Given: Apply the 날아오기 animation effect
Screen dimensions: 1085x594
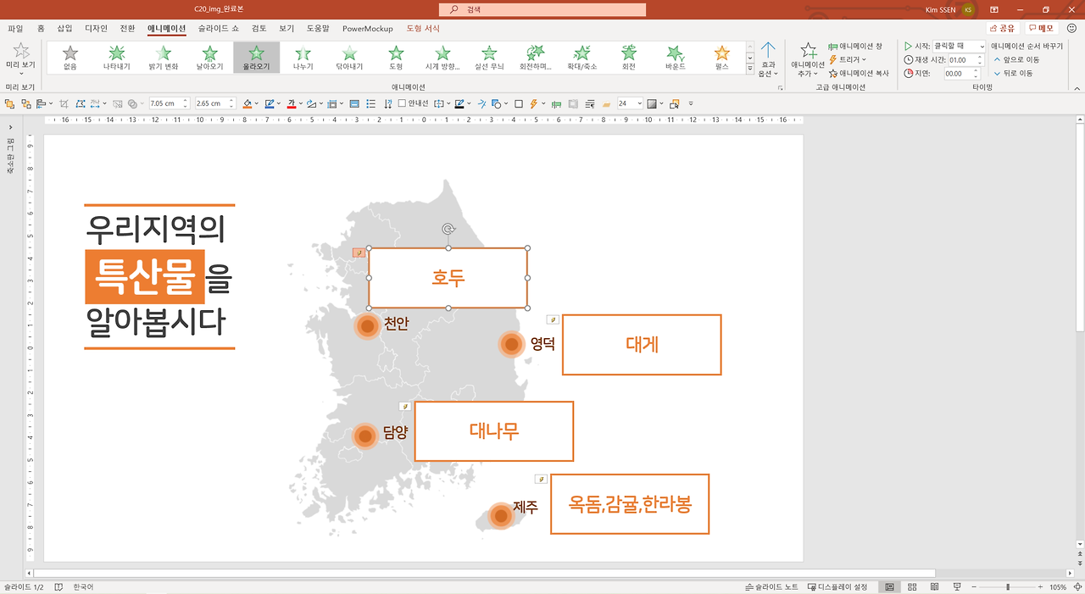Looking at the screenshot, I should [210, 58].
